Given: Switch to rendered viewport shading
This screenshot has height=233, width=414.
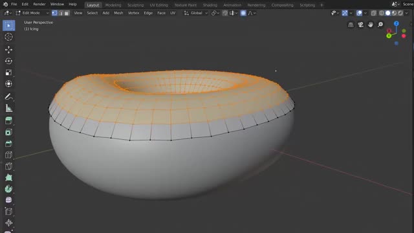Looking at the screenshot, I should tap(400, 13).
